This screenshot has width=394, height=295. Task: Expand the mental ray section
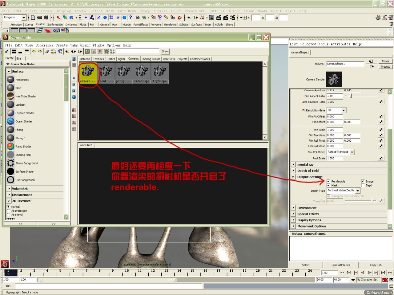[293, 164]
